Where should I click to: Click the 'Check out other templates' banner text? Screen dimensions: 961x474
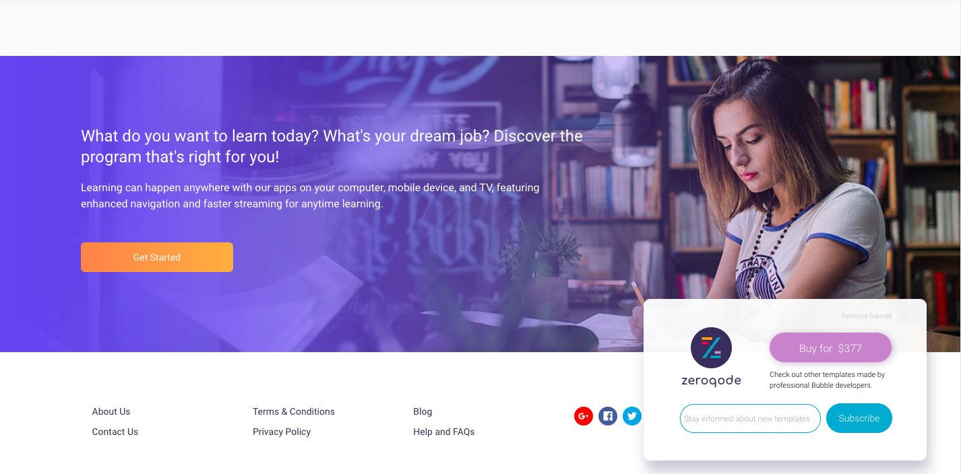click(x=828, y=380)
